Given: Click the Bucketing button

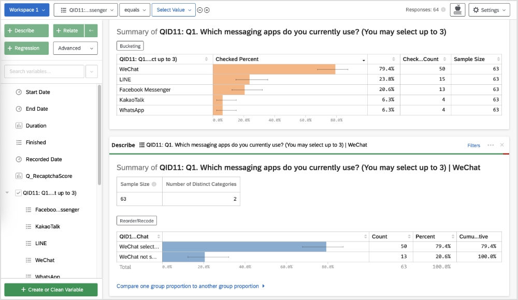Looking at the screenshot, I should (x=130, y=46).
